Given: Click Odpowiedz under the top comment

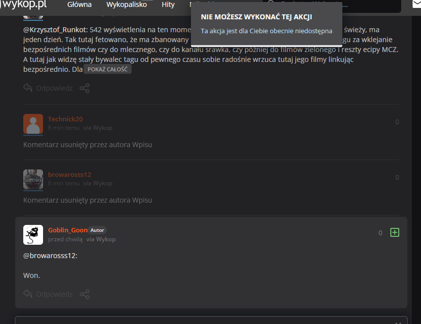Looking at the screenshot, I should click(54, 88).
